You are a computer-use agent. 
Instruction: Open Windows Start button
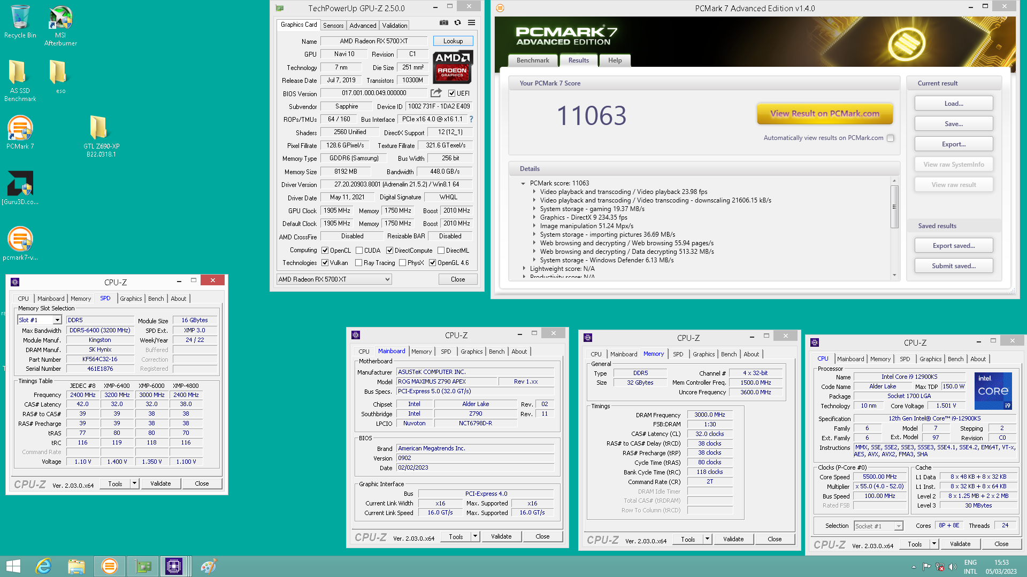13,566
